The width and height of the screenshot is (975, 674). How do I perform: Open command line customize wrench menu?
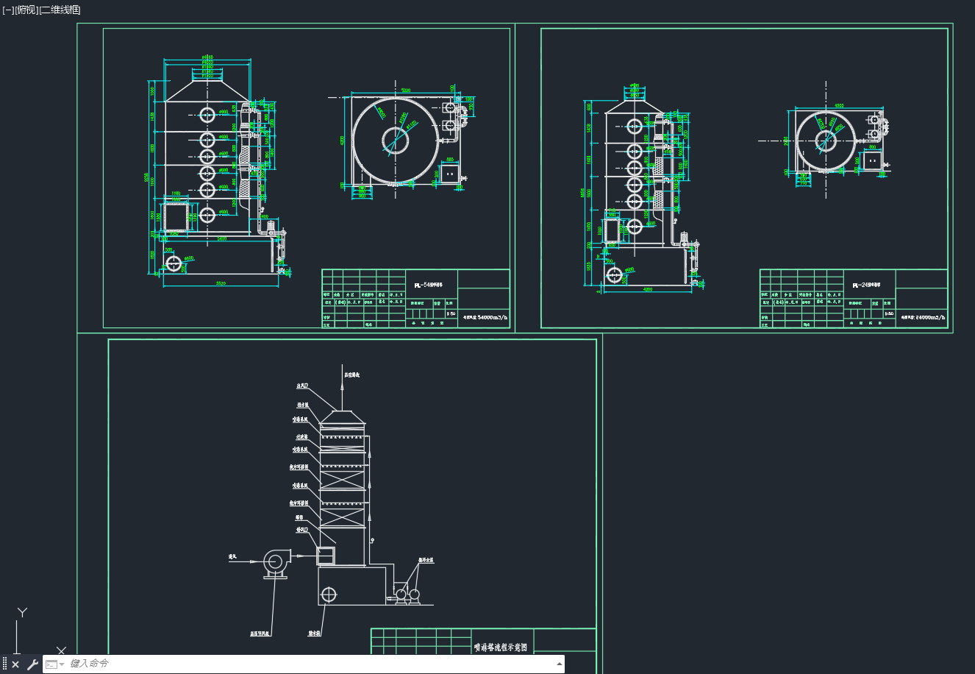click(32, 664)
